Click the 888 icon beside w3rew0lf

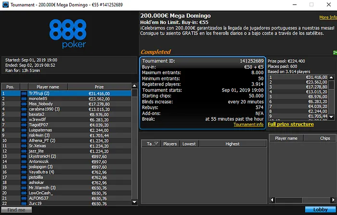click(x=24, y=120)
